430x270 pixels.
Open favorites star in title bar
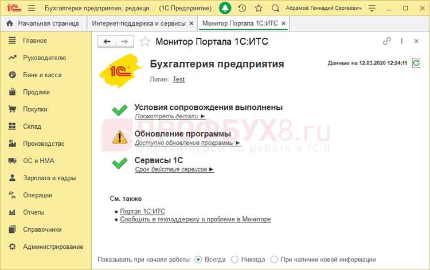[x=259, y=8]
